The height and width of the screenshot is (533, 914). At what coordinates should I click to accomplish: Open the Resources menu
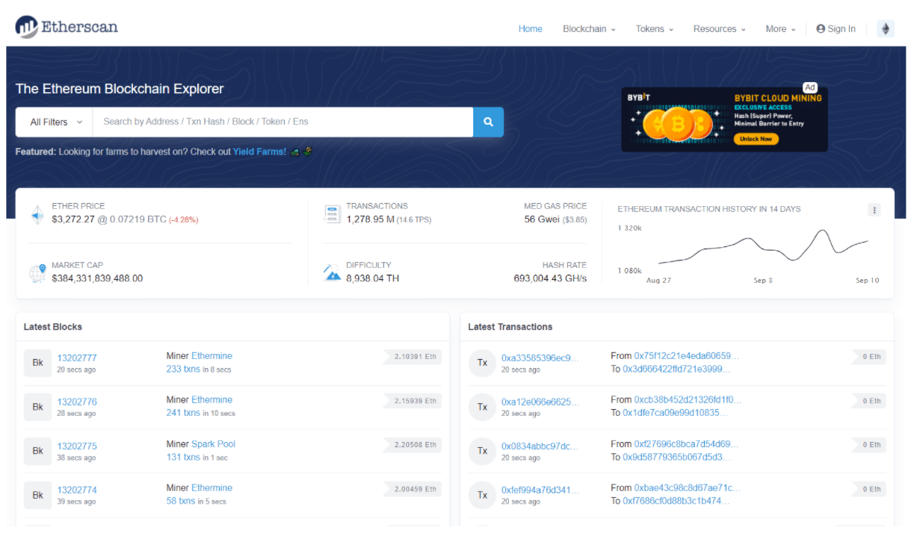pos(719,29)
